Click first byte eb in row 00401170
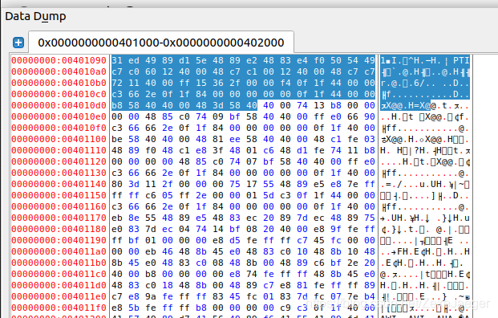 117,218
